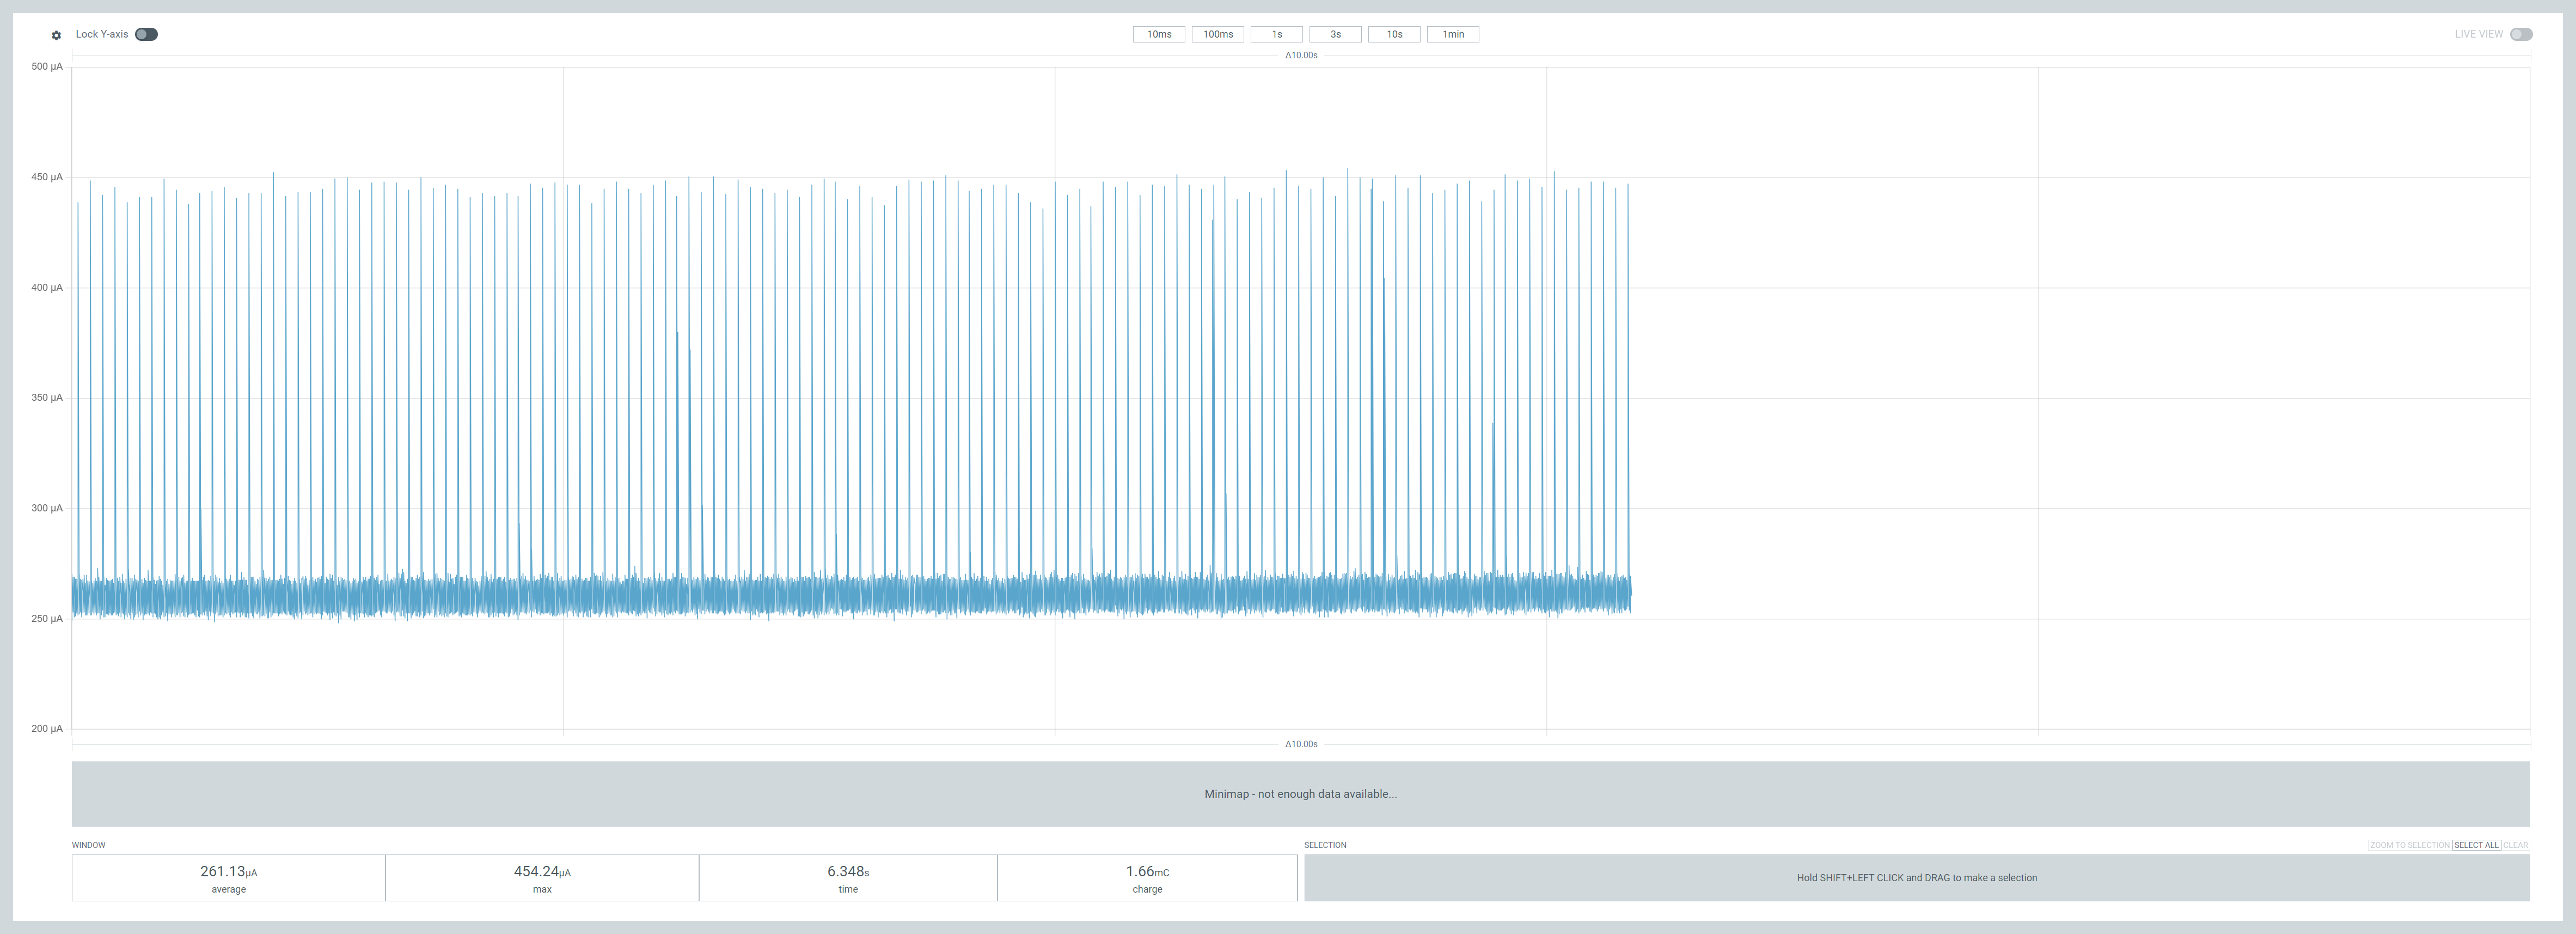The image size is (2576, 934).
Task: Switch to the 10s time window
Action: point(1394,34)
